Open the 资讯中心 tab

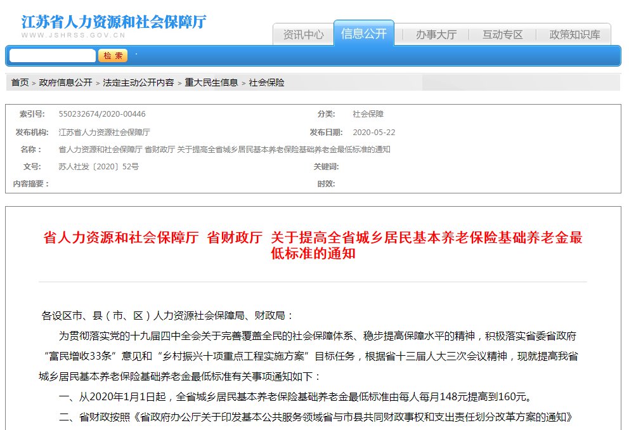coord(303,35)
